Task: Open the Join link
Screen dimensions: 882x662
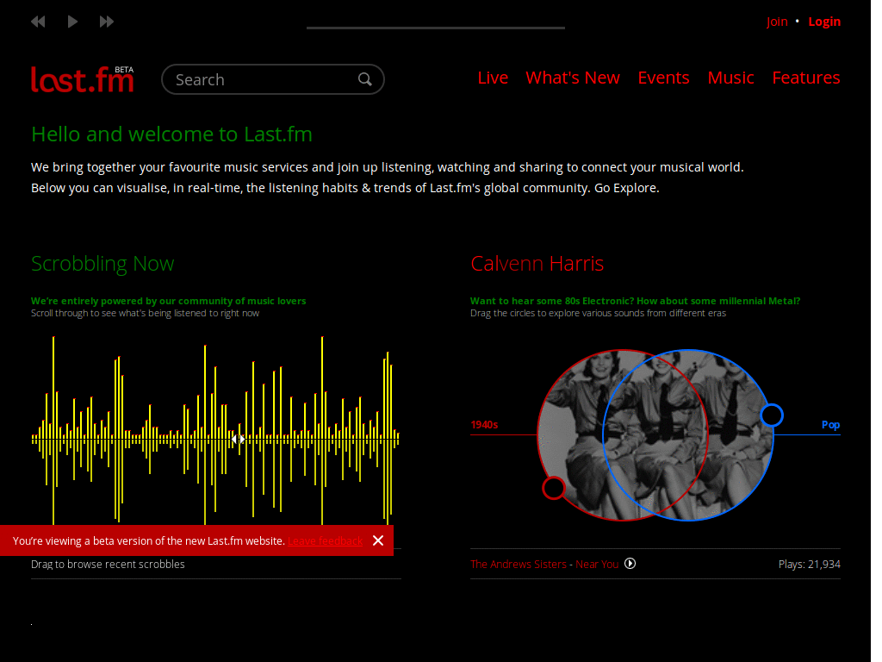Action: click(x=777, y=22)
